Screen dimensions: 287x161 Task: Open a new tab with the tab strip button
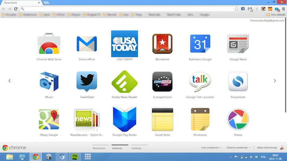tap(46, 3)
